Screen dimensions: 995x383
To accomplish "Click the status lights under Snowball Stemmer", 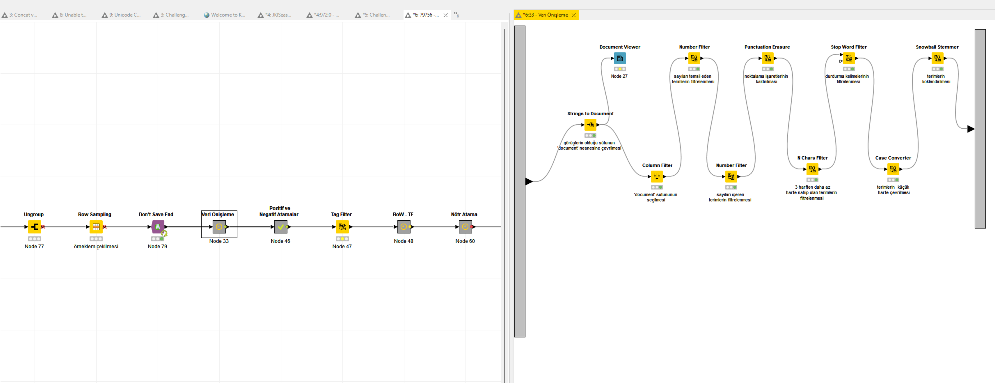I will [938, 69].
